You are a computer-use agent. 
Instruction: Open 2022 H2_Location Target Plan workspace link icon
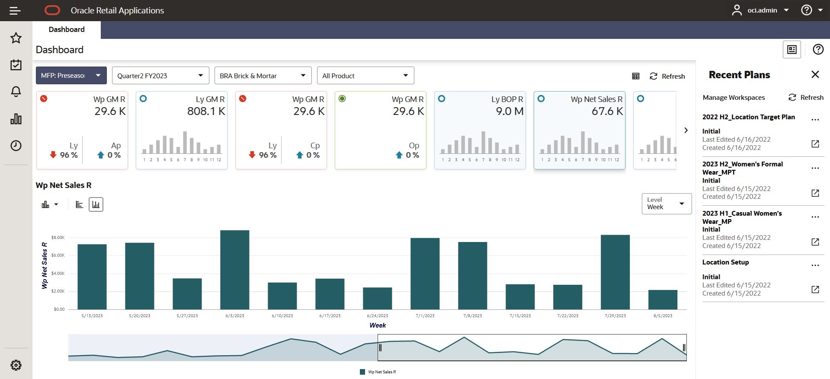pyautogui.click(x=815, y=144)
